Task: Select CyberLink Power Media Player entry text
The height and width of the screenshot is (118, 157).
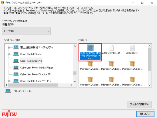Action: 37,68
